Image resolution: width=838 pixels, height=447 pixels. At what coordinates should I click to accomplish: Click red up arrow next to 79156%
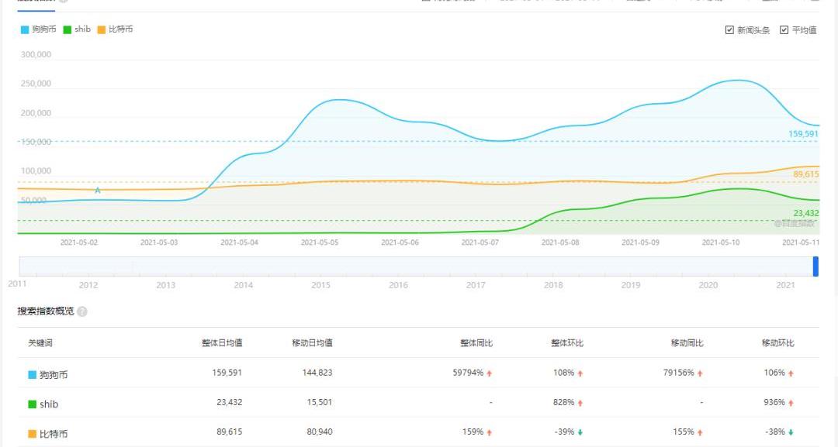click(x=700, y=373)
